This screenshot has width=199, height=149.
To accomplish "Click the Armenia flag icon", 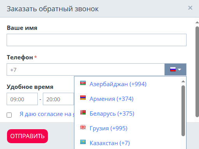I will (83, 98).
